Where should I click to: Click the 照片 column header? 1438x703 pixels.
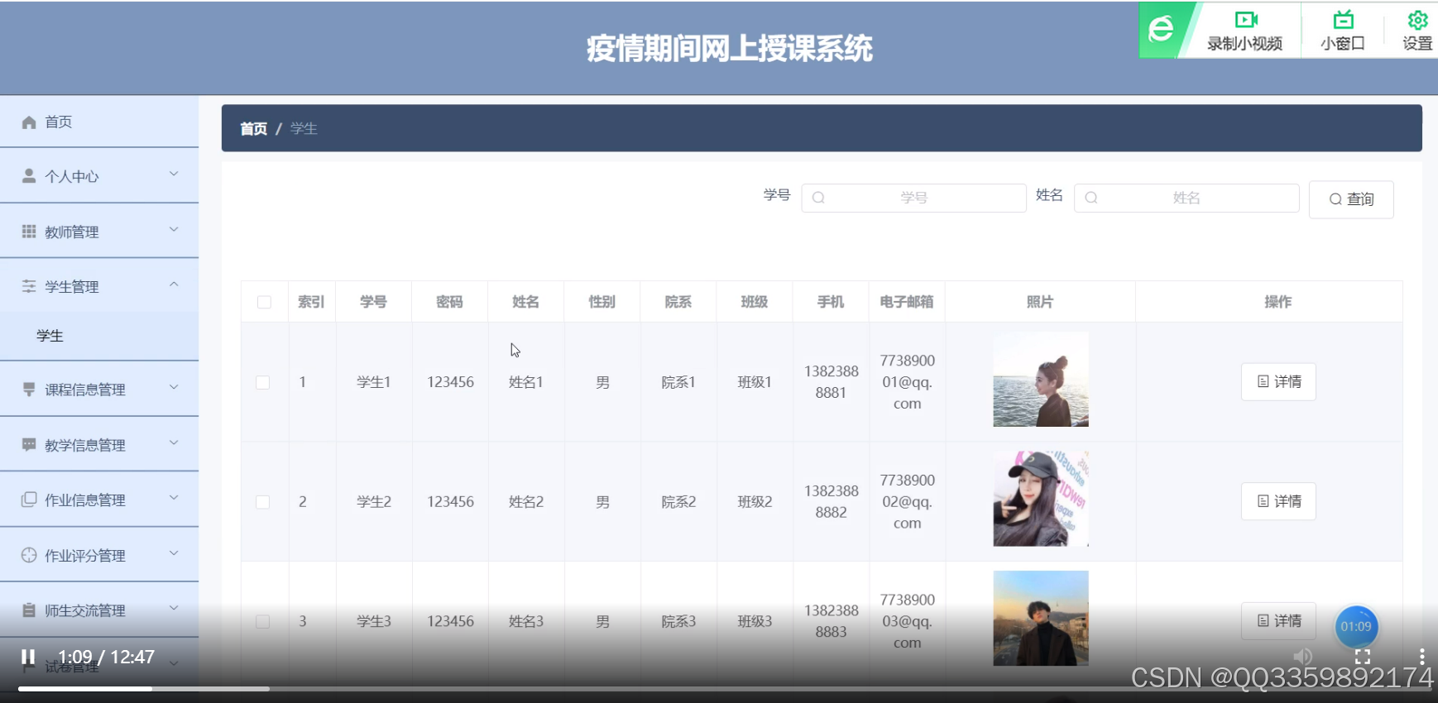coord(1040,302)
